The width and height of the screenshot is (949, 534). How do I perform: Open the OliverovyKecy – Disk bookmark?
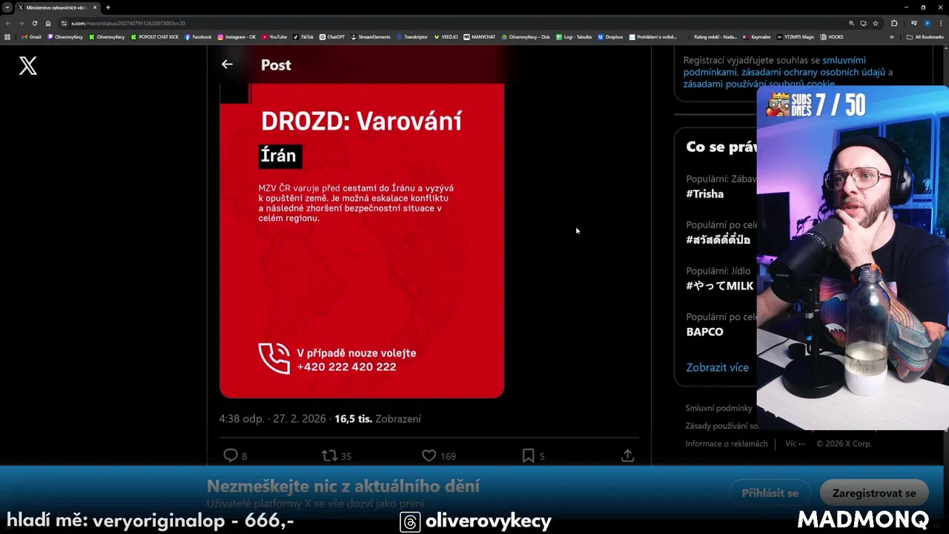[x=525, y=36]
